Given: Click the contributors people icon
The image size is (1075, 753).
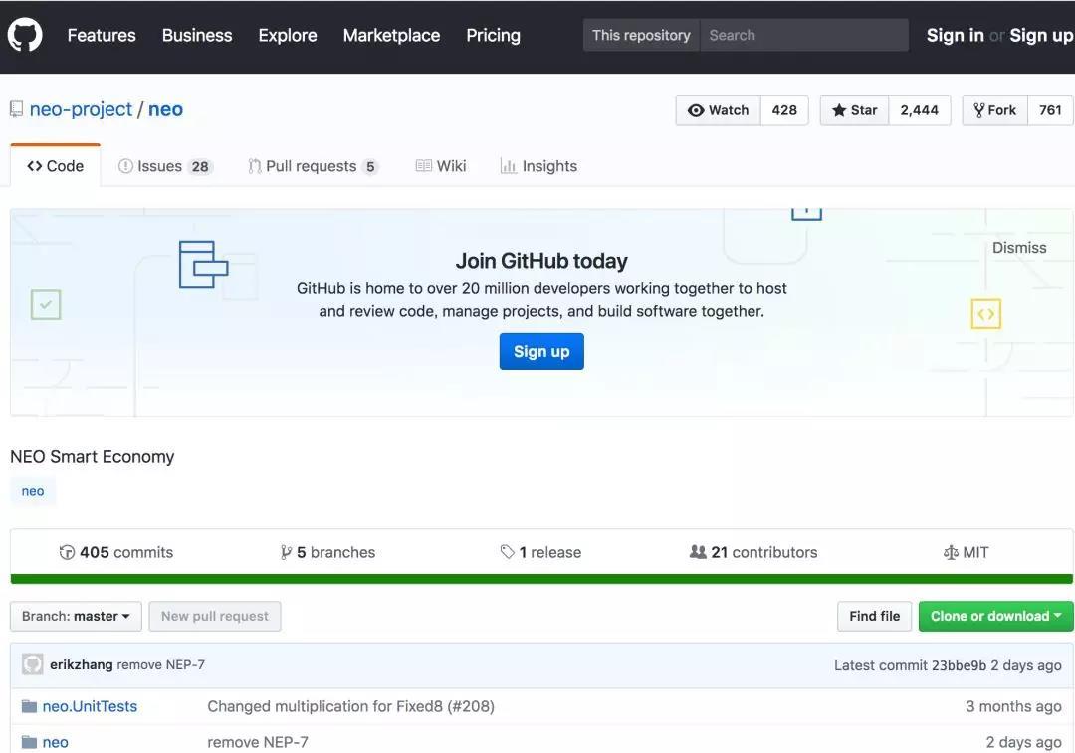Looking at the screenshot, I should tap(698, 551).
